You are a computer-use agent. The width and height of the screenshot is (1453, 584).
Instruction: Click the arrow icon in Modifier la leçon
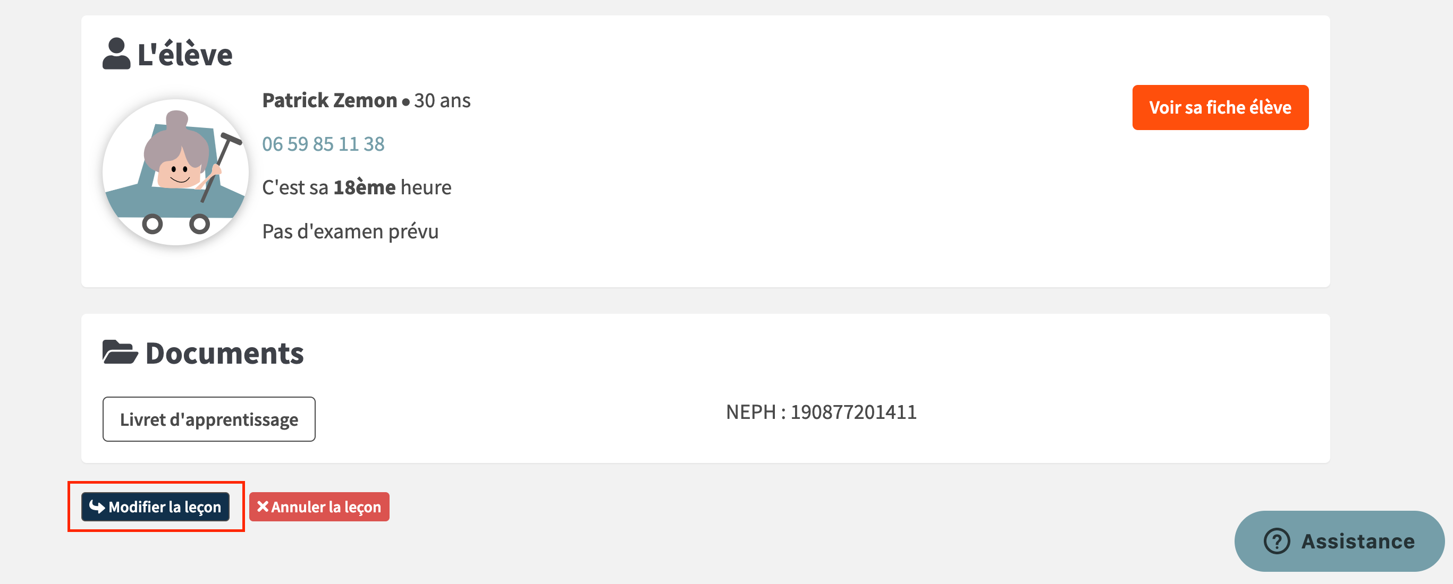click(97, 506)
